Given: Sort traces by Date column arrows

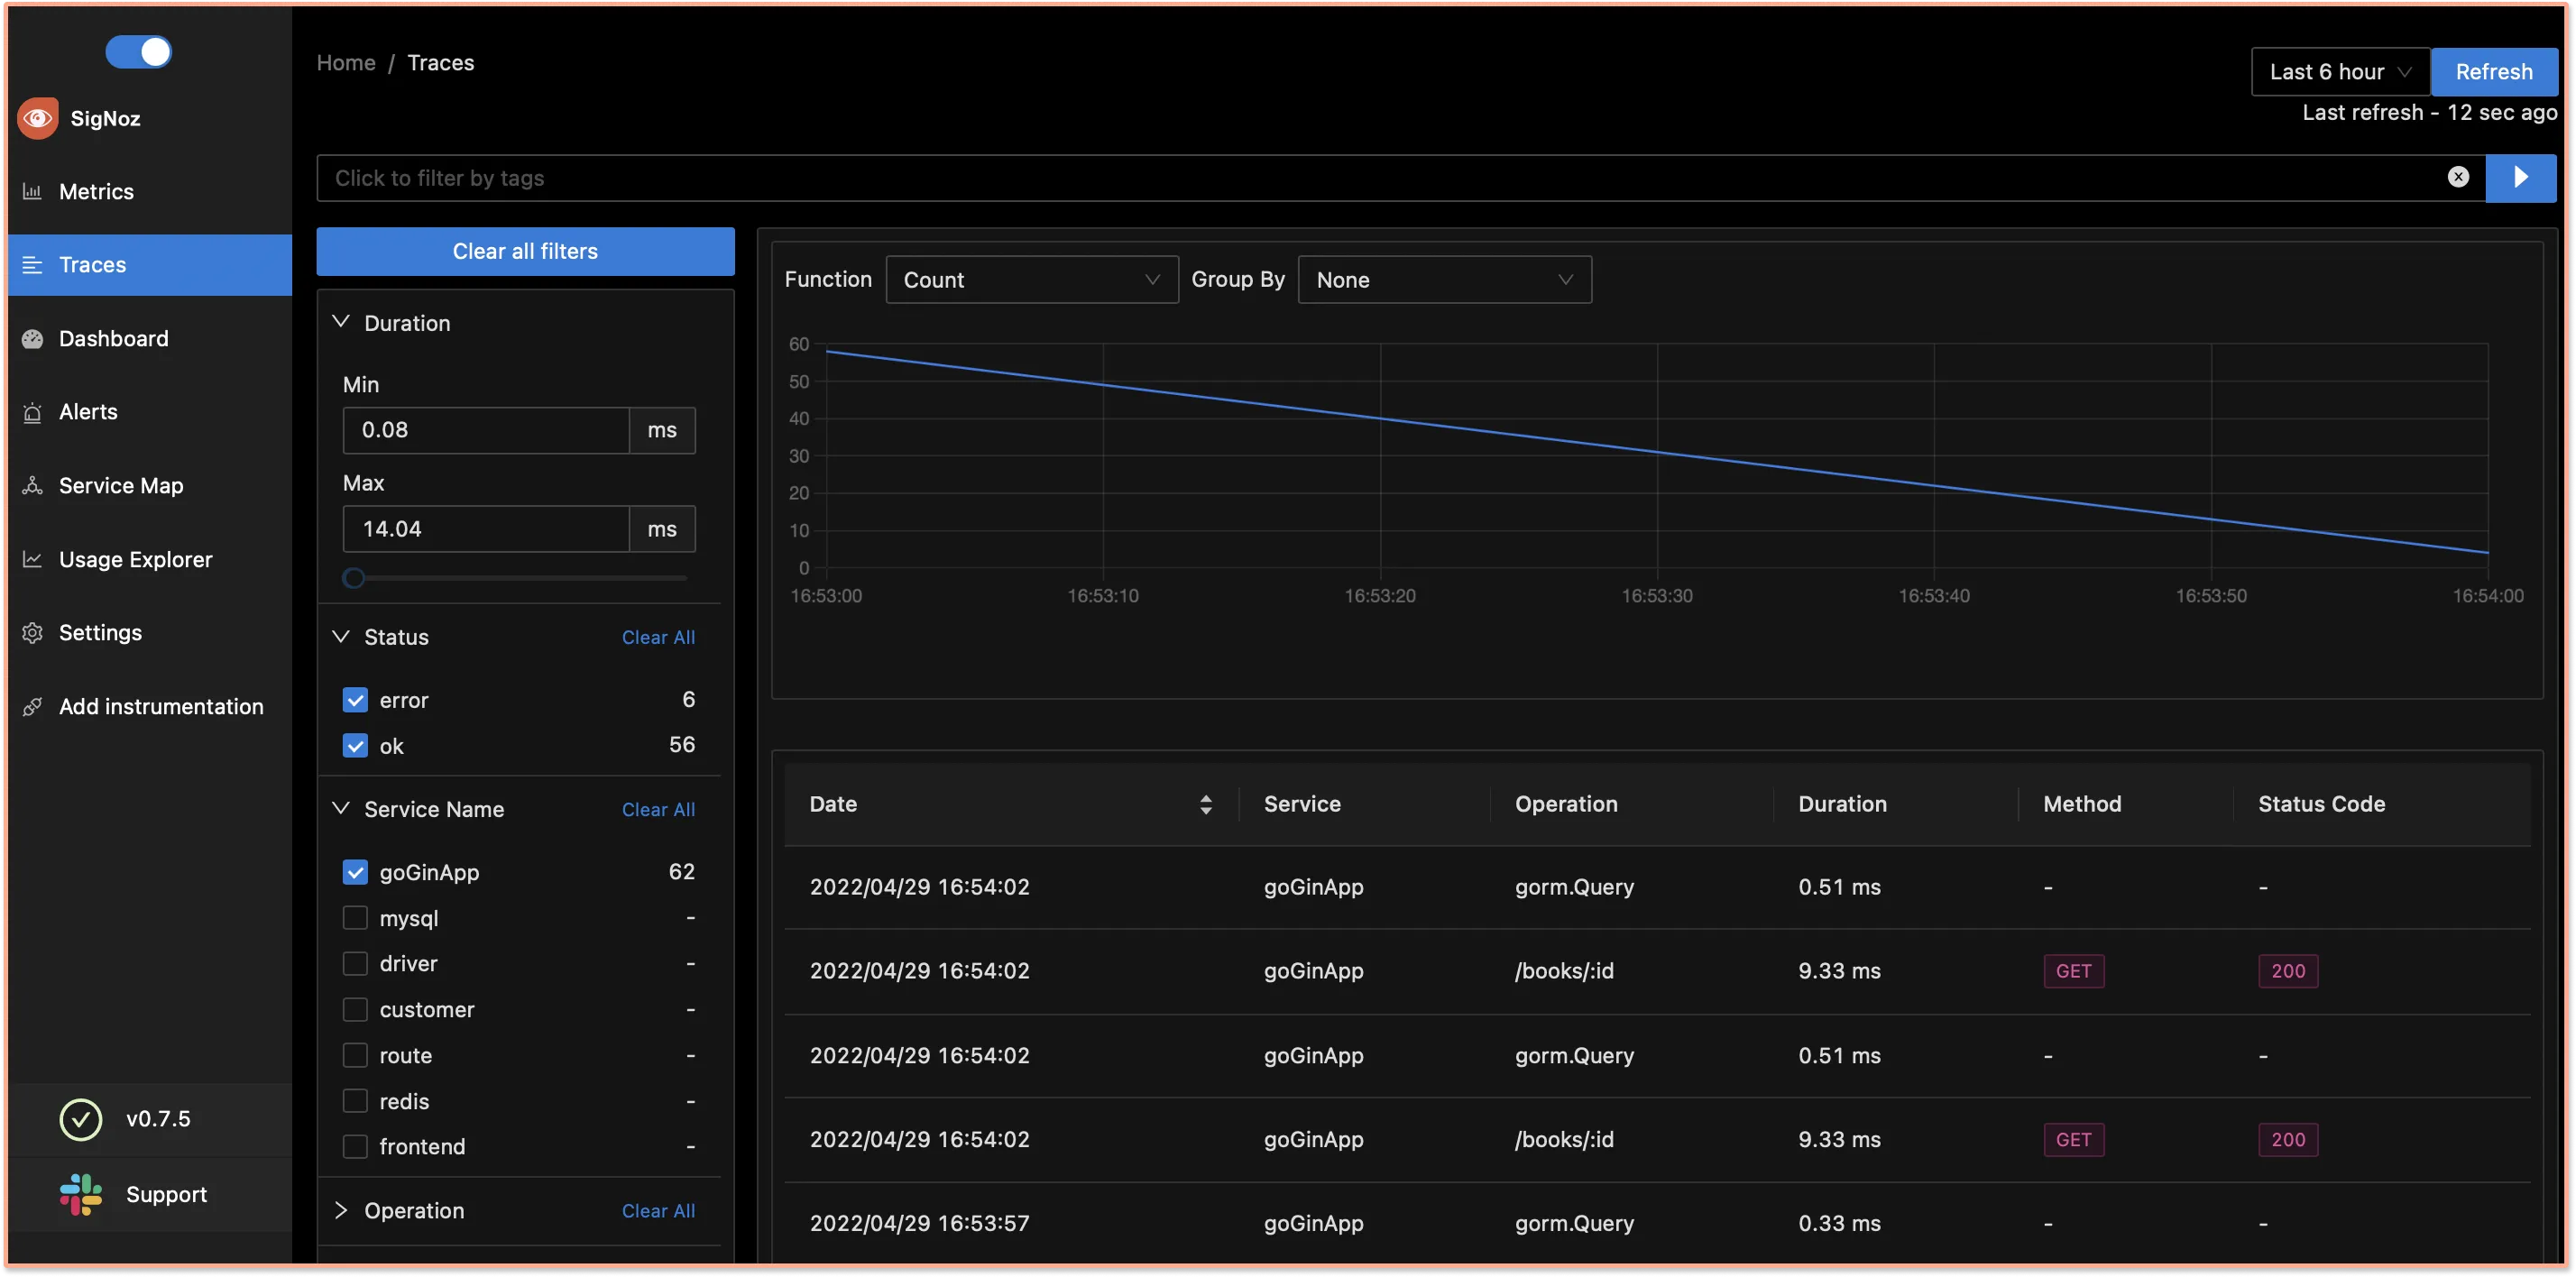Looking at the screenshot, I should click(1206, 805).
